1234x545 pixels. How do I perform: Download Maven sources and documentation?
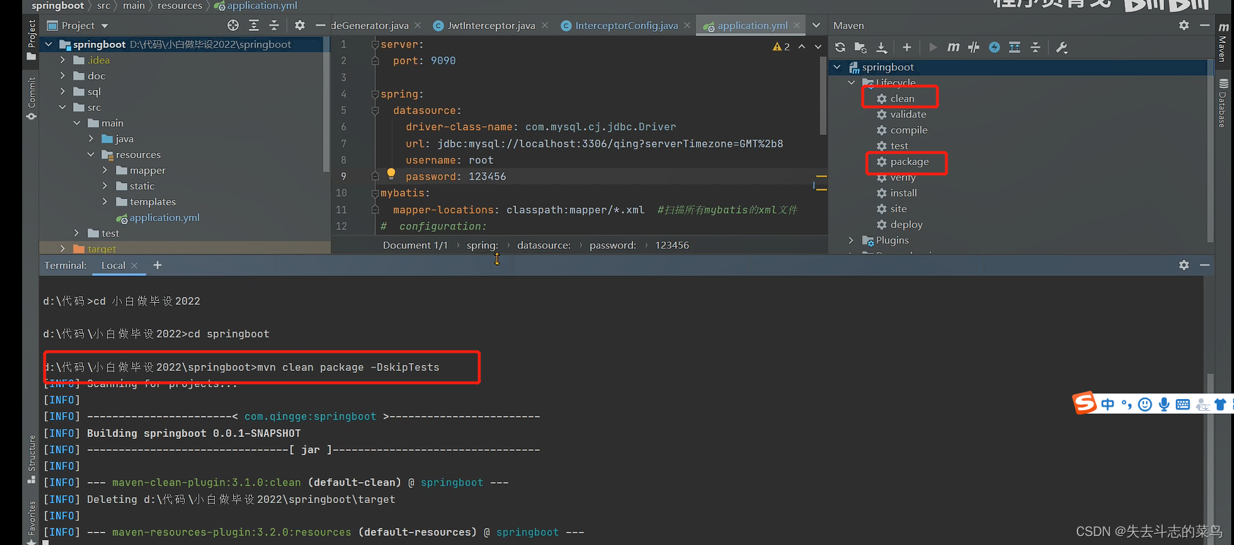pos(881,47)
